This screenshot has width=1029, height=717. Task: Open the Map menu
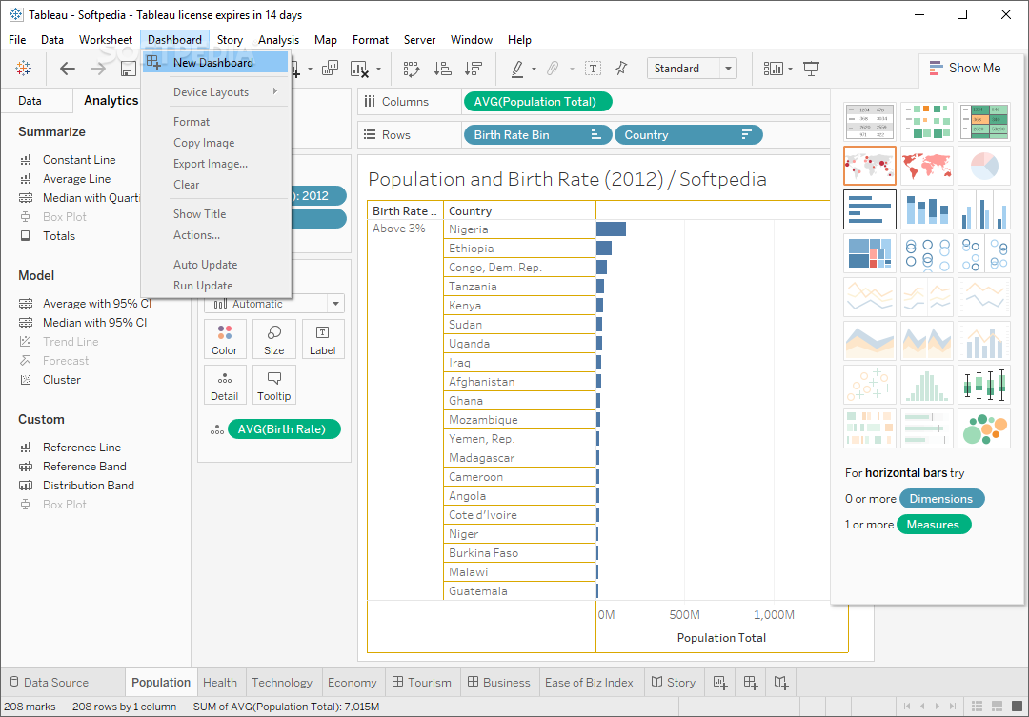[326, 39]
